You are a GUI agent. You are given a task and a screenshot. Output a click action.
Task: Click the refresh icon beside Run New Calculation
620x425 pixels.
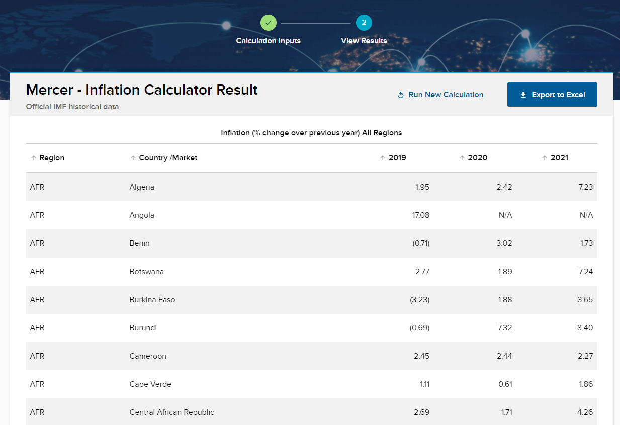click(x=400, y=95)
